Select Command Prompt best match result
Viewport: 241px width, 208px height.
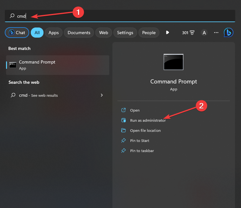point(58,65)
